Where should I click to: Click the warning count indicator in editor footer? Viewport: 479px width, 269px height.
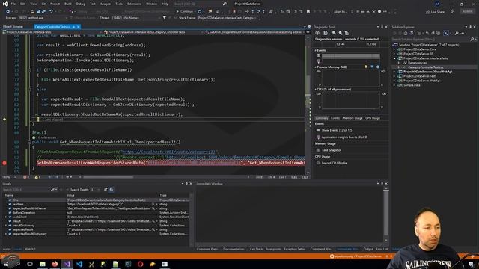pyautogui.click(x=38, y=177)
